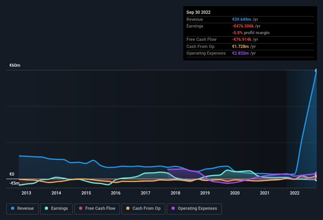
Task: Click the 2020 x-axis label
Action: tap(235, 193)
